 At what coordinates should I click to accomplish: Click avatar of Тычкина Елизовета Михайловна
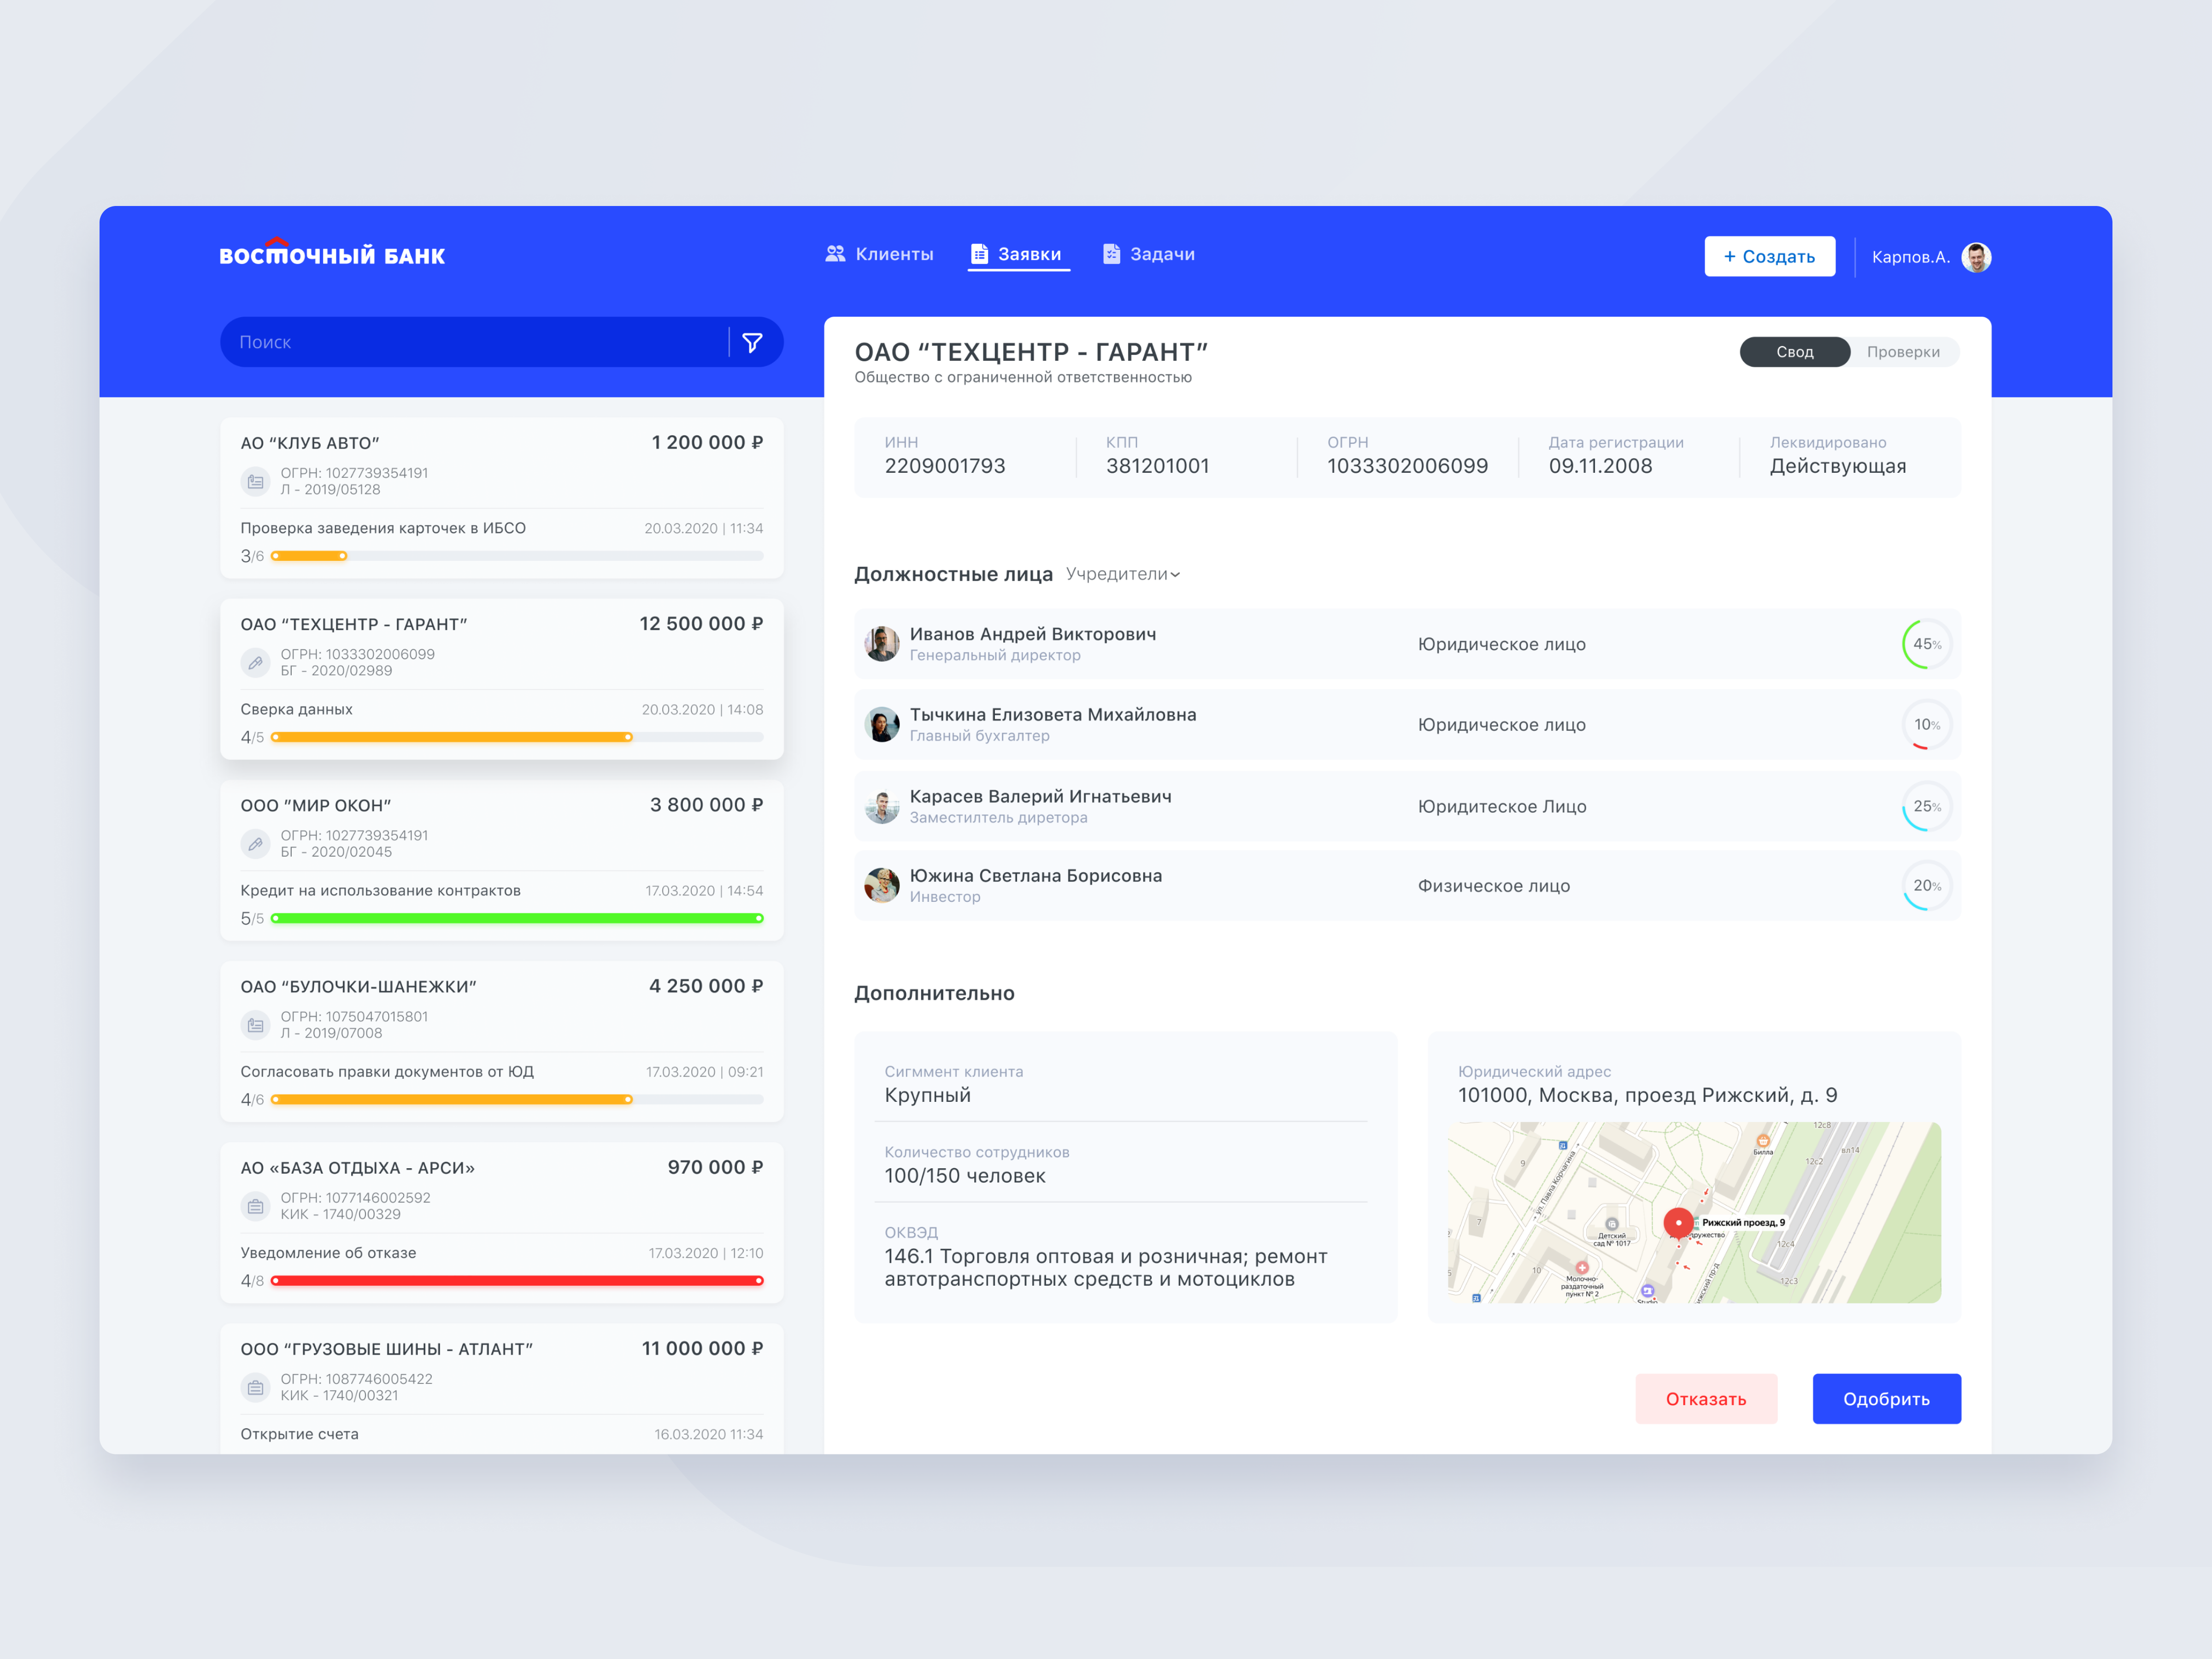pos(881,725)
